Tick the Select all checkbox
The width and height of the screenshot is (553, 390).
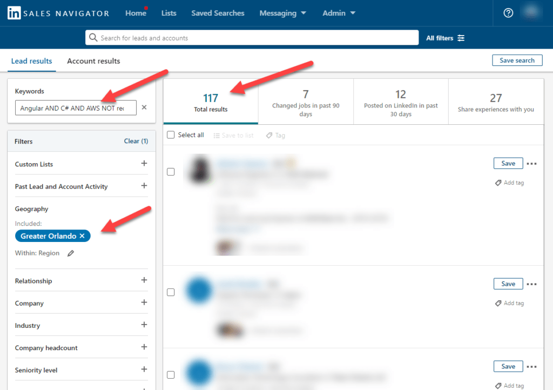click(x=171, y=135)
